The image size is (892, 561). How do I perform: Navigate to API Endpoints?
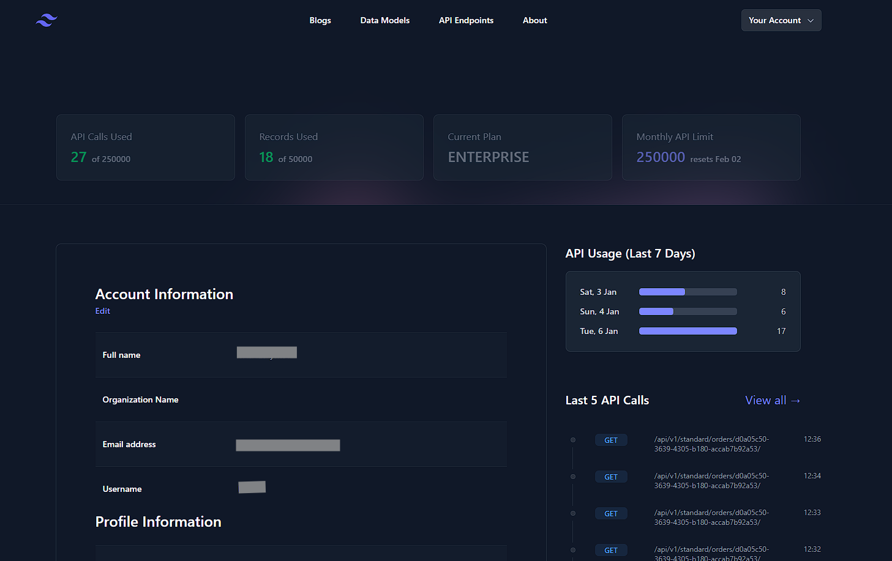(466, 20)
